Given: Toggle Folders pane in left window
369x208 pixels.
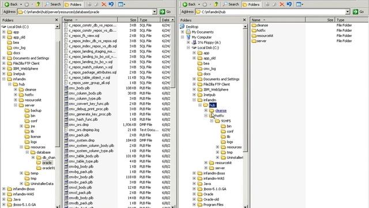Looking at the screenshot, I should [x=73, y=4].
